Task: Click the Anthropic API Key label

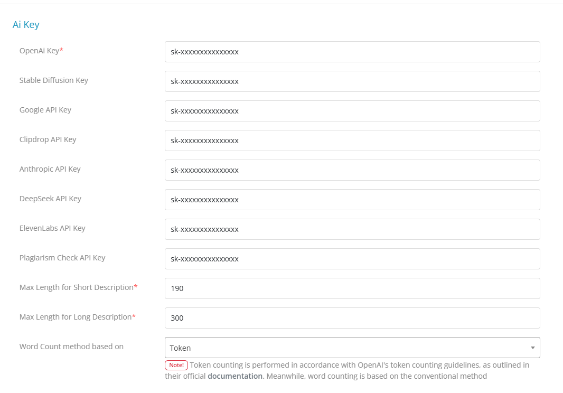Action: [50, 169]
